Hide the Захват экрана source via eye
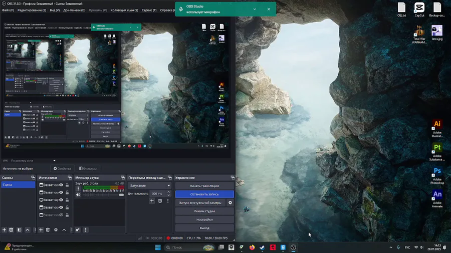The image size is (451, 253). (61, 199)
